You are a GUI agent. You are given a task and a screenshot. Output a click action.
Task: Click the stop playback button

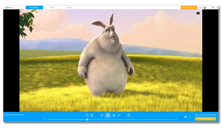pyautogui.click(x=114, y=115)
